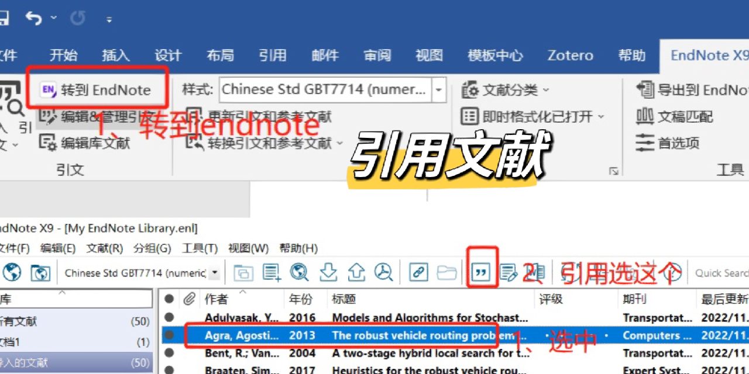Open the 编辑(E) menu in EndNote
The width and height of the screenshot is (749, 374).
pyautogui.click(x=58, y=248)
